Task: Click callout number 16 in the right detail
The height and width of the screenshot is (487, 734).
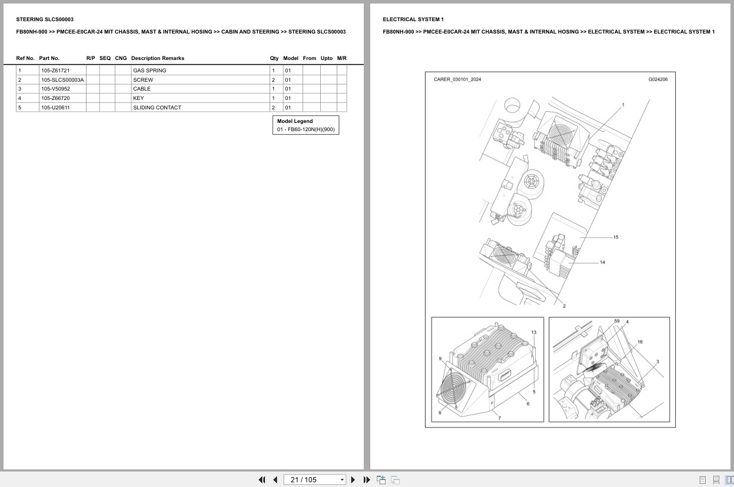Action: tap(640, 342)
